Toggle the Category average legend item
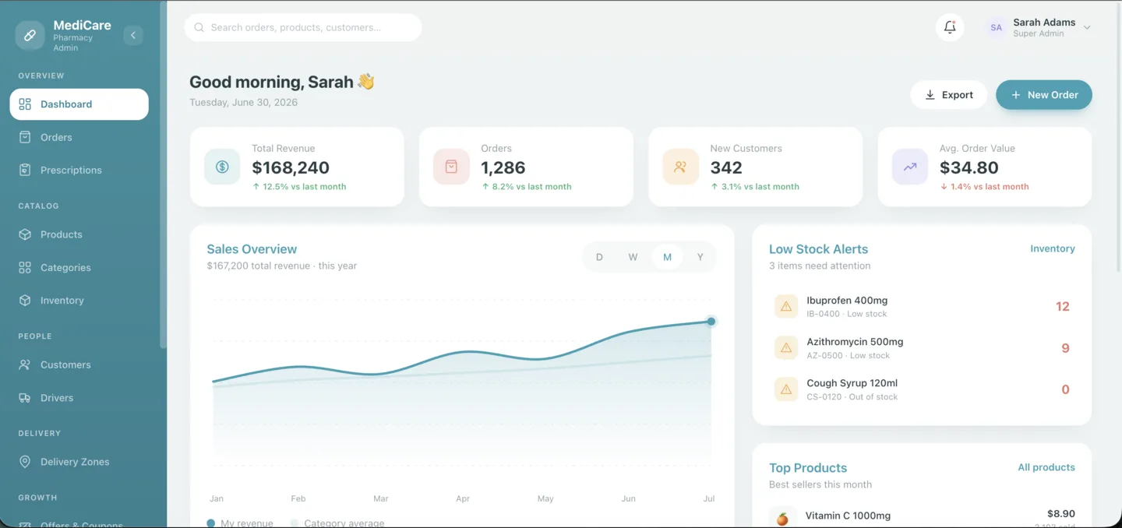1122x528 pixels. pyautogui.click(x=337, y=523)
